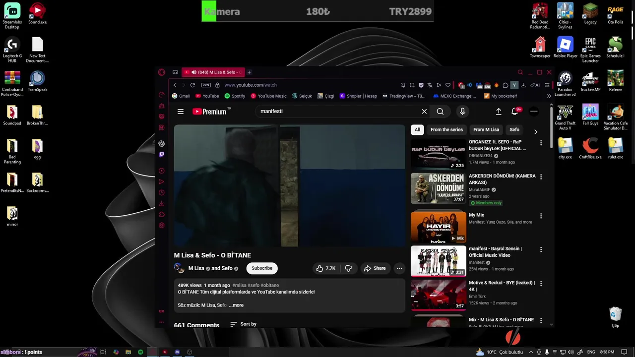Click the Share button
635x357 pixels.
(x=375, y=268)
